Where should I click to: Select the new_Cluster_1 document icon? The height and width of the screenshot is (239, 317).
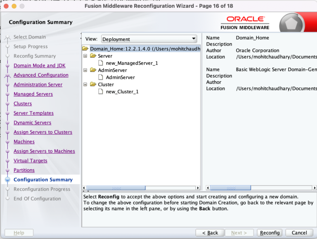101,91
